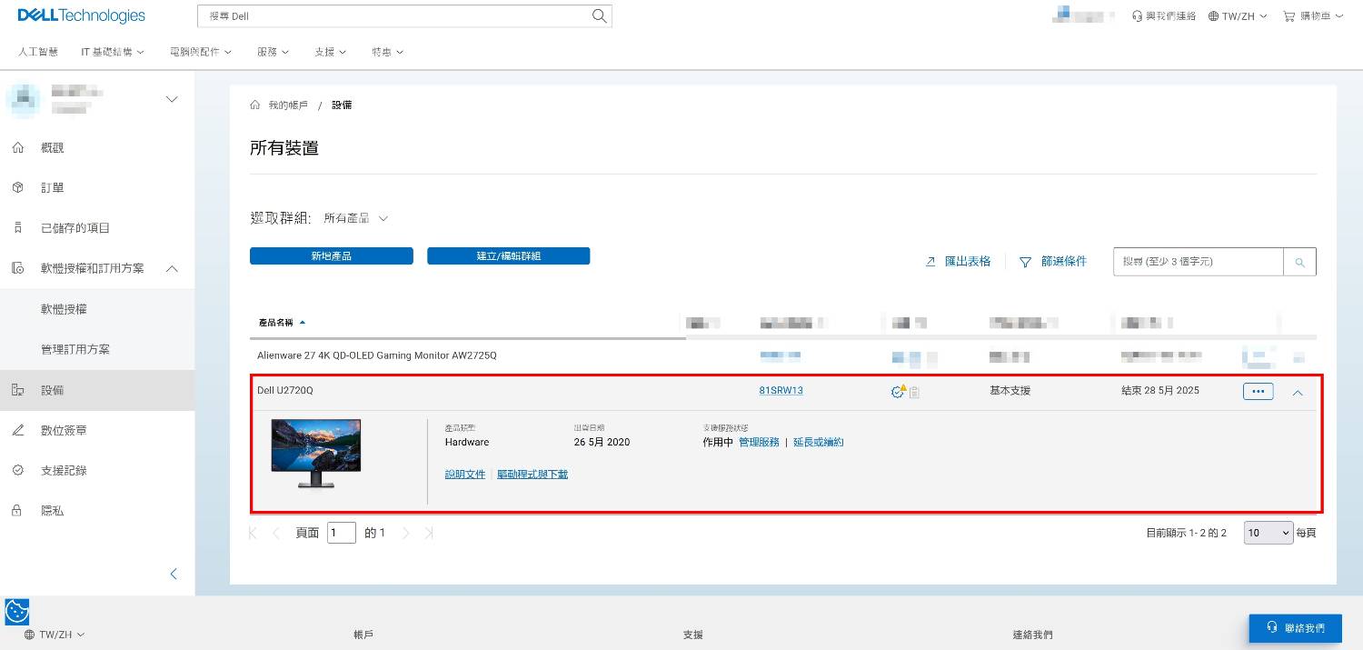This screenshot has width=1363, height=650.
Task: Click the Dell U2720Q monitor thumbnail
Action: pyautogui.click(x=316, y=453)
